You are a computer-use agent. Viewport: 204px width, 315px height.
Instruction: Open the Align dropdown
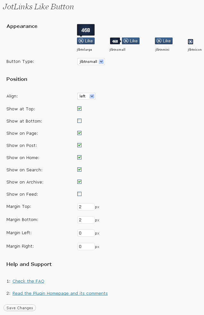tap(86, 96)
